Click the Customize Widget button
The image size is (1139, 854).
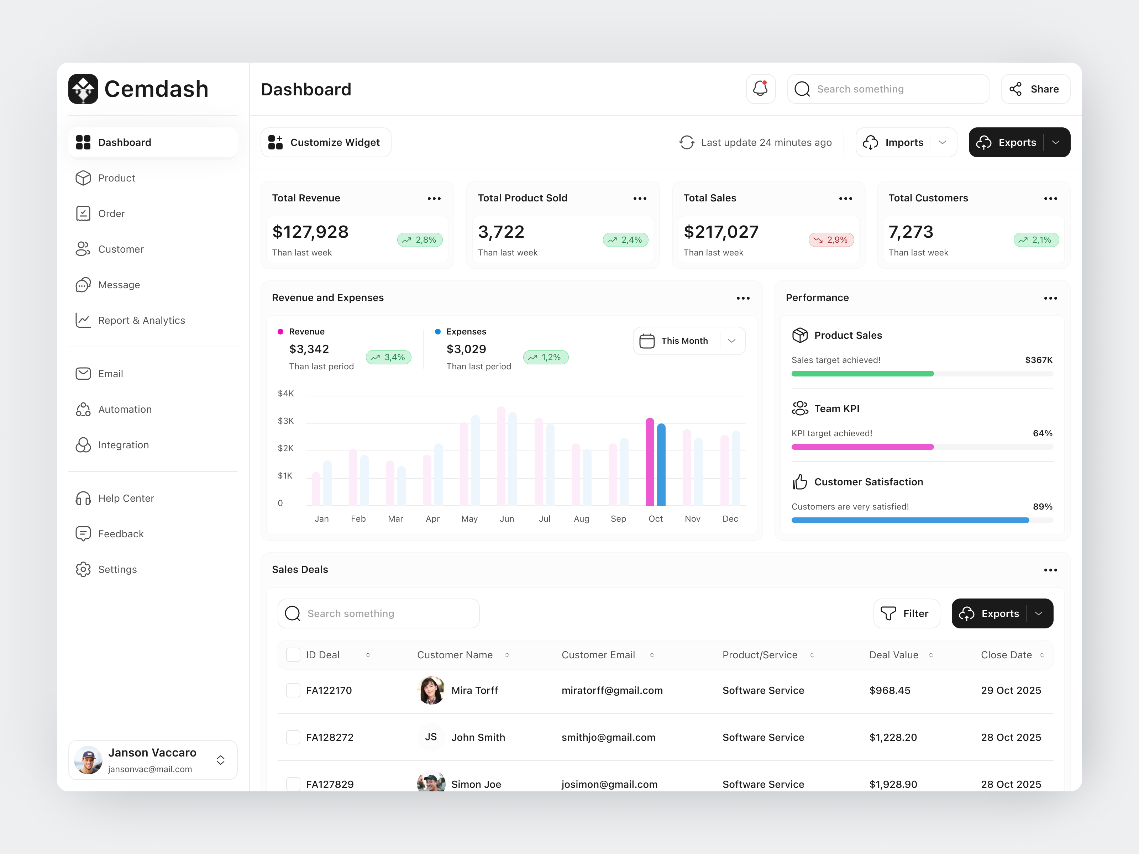(325, 142)
